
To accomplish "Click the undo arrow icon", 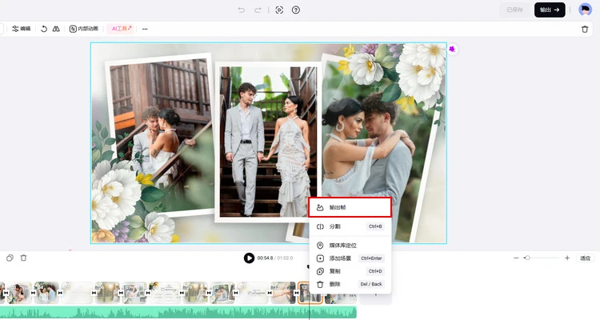I will click(241, 10).
